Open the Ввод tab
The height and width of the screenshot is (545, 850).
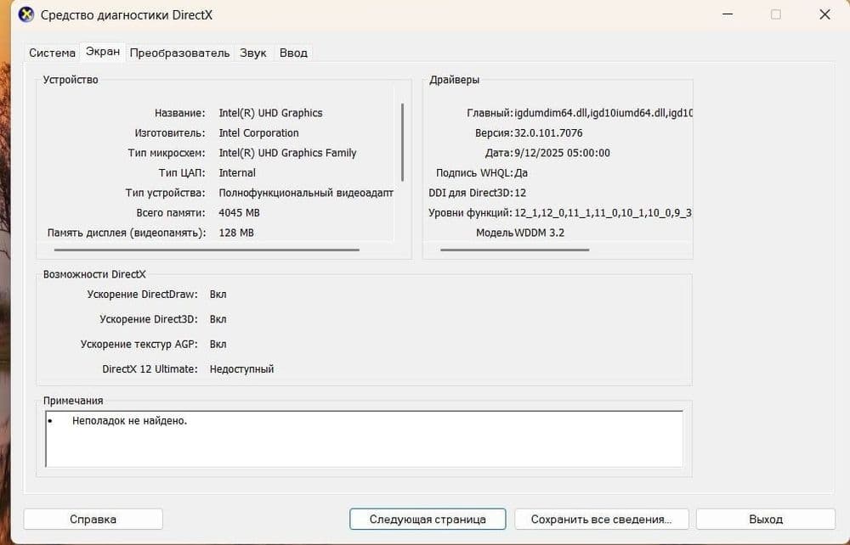click(293, 53)
